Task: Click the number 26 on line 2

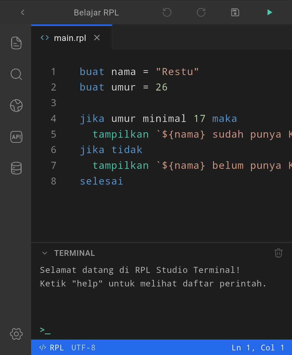Action: pos(162,87)
